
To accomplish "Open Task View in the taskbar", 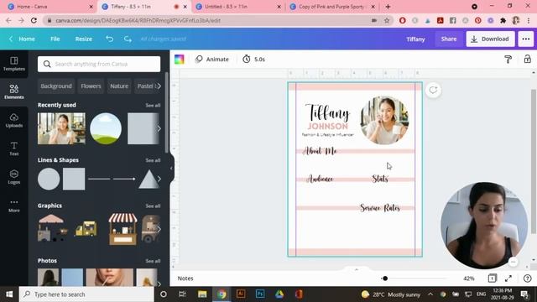I will [182, 294].
